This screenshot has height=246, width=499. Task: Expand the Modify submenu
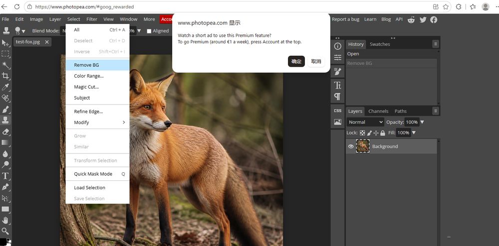[98, 123]
